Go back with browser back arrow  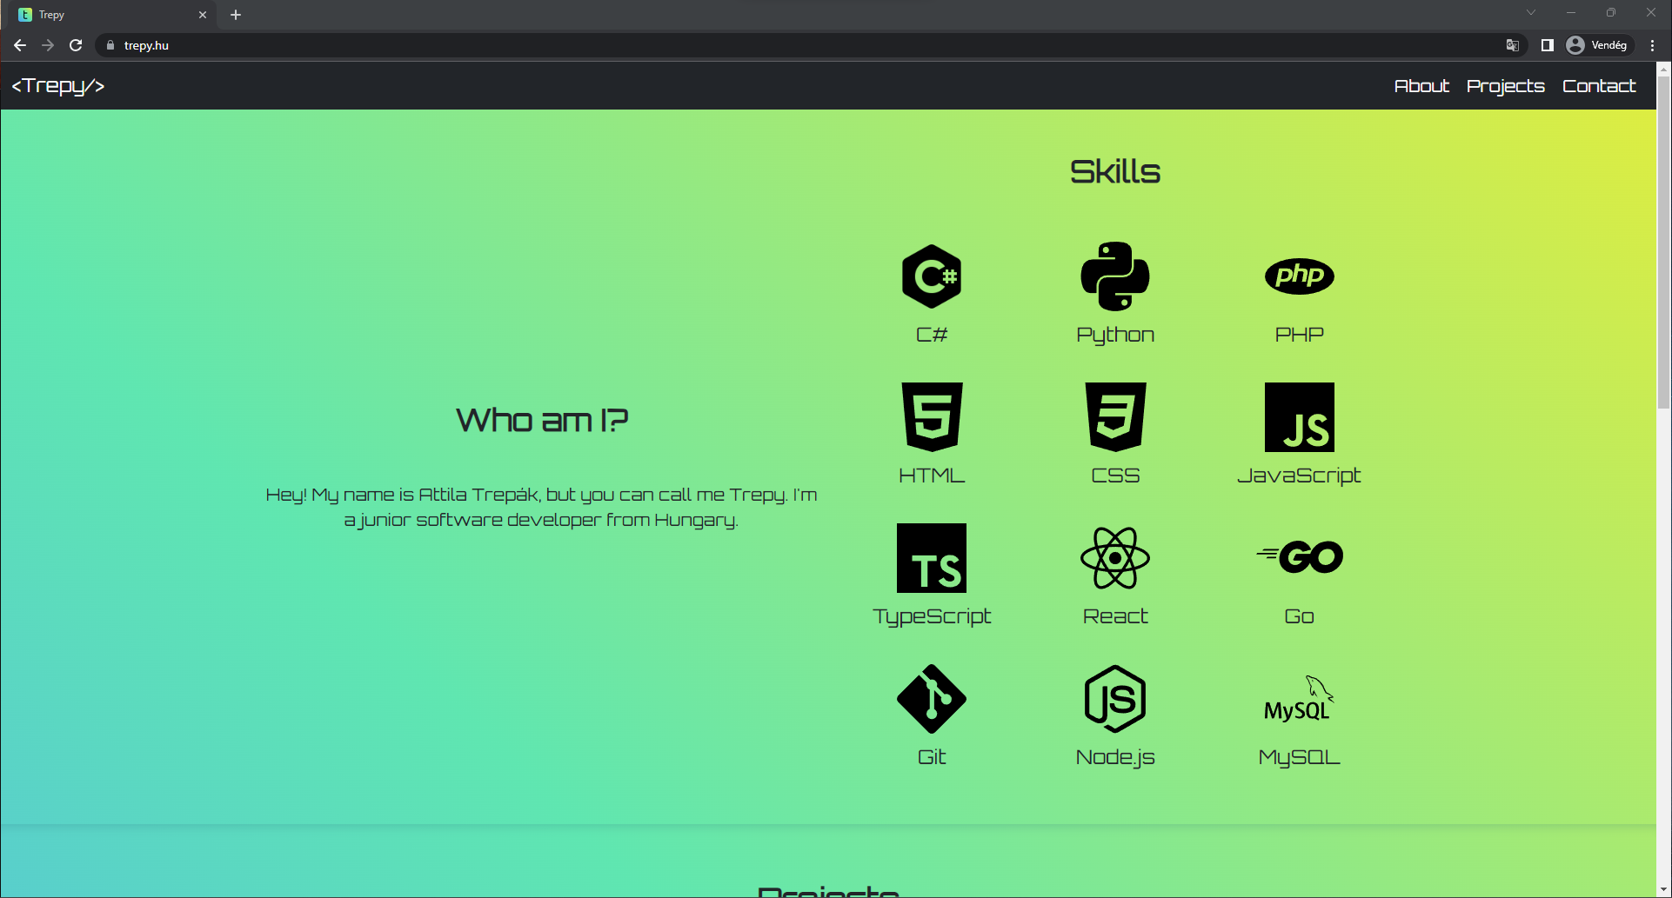[20, 45]
